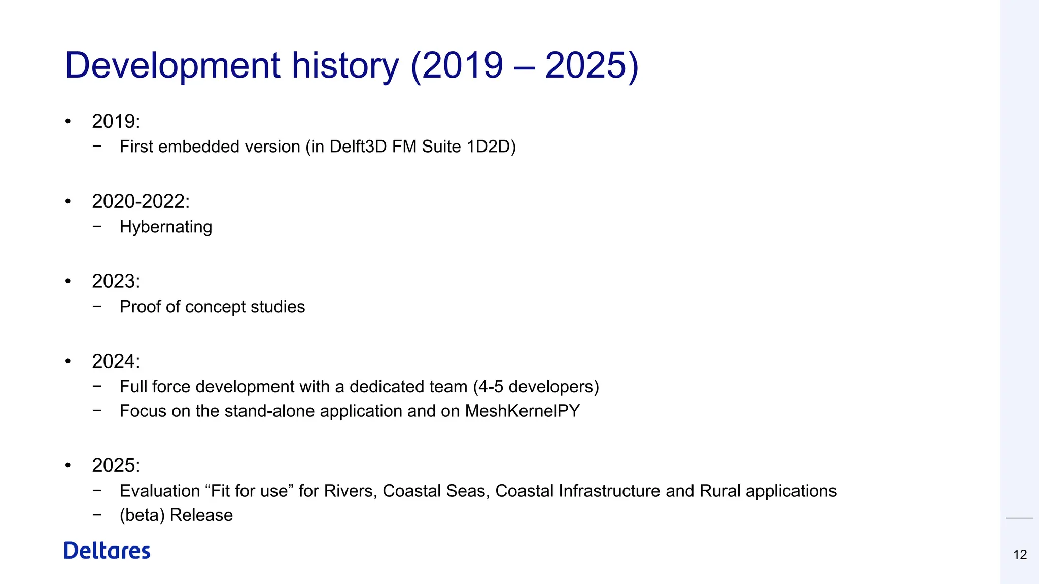Select the '2020-2022:' bullet heading
The width and height of the screenshot is (1039, 584).
(141, 201)
